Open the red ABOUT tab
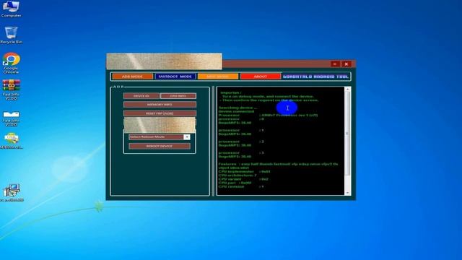Screen dimensions: 462x260 (261, 77)
